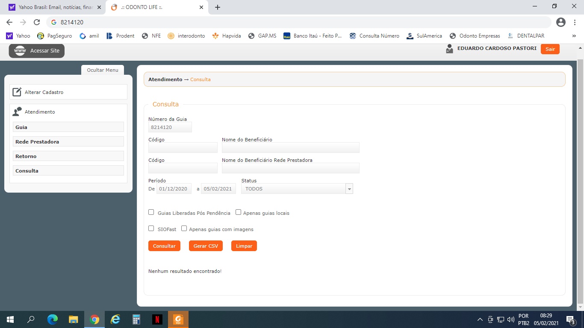
Task: Open the Netflix app in the taskbar
Action: tap(157, 319)
